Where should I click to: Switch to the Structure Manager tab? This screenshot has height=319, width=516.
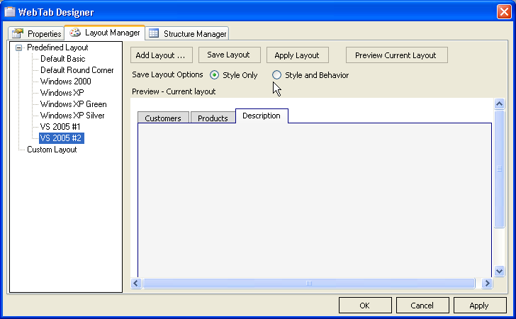[188, 33]
